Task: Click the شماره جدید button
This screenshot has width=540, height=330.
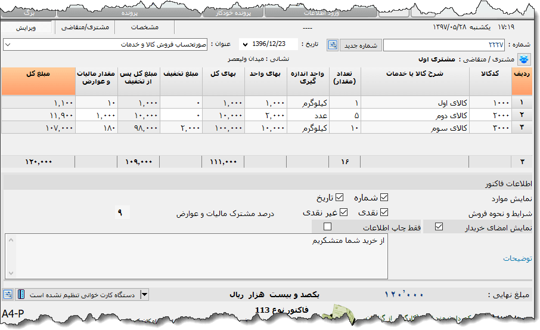Action: [361, 45]
